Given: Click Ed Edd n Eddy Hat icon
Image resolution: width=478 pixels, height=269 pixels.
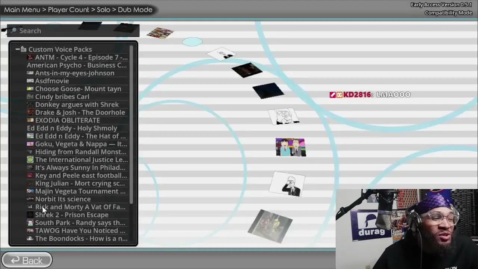Looking at the screenshot, I should [30, 136].
